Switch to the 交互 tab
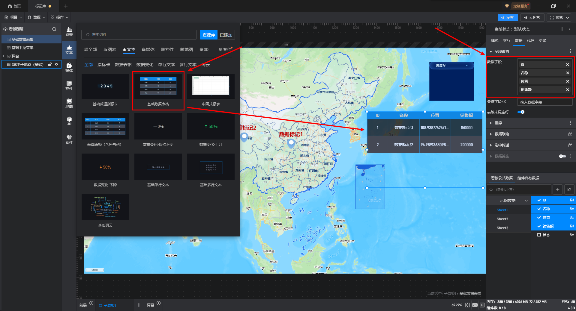This screenshot has height=311, width=576. pos(506,41)
